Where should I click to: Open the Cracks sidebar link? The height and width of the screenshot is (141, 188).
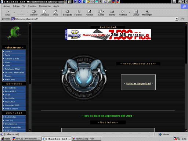pos(14,52)
